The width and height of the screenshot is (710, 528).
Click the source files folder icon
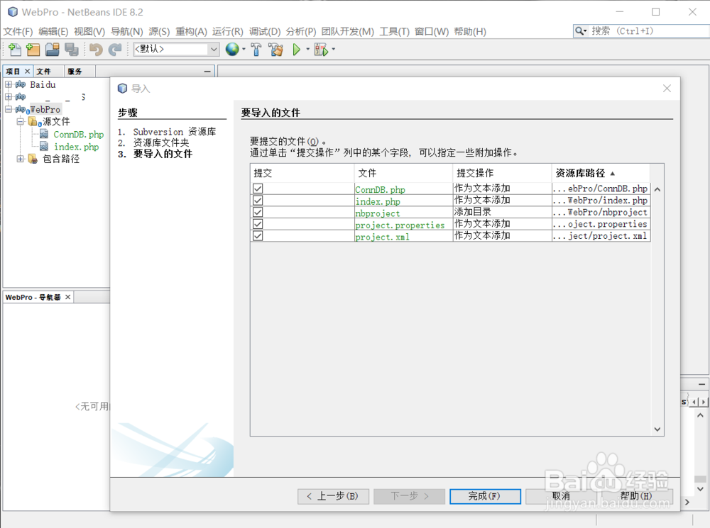point(33,121)
